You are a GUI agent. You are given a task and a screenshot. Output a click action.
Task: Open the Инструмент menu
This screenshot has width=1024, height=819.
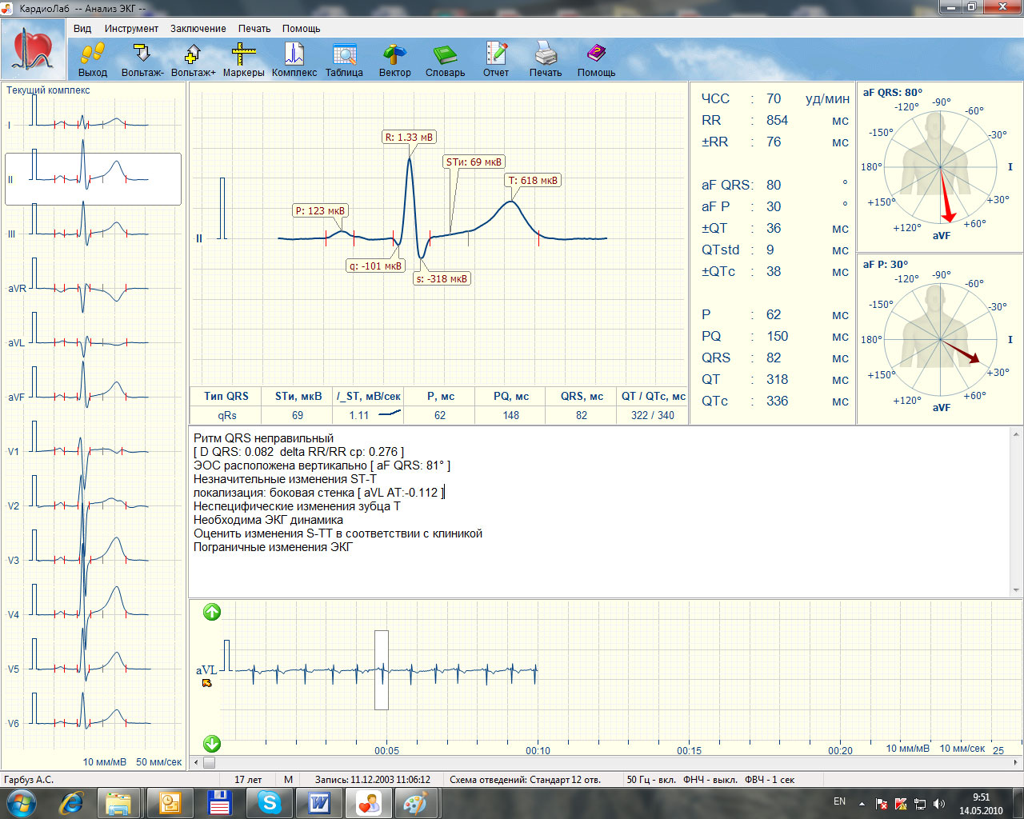[131, 28]
